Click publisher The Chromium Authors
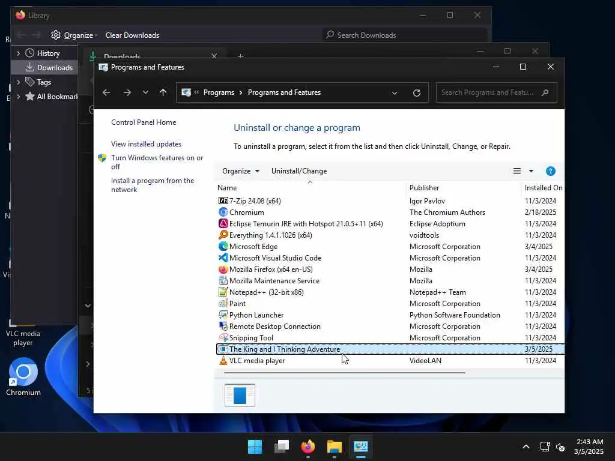615x461 pixels. [x=447, y=212]
